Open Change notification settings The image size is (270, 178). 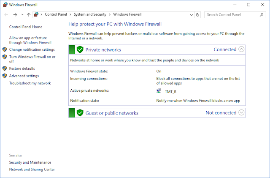click(32, 49)
